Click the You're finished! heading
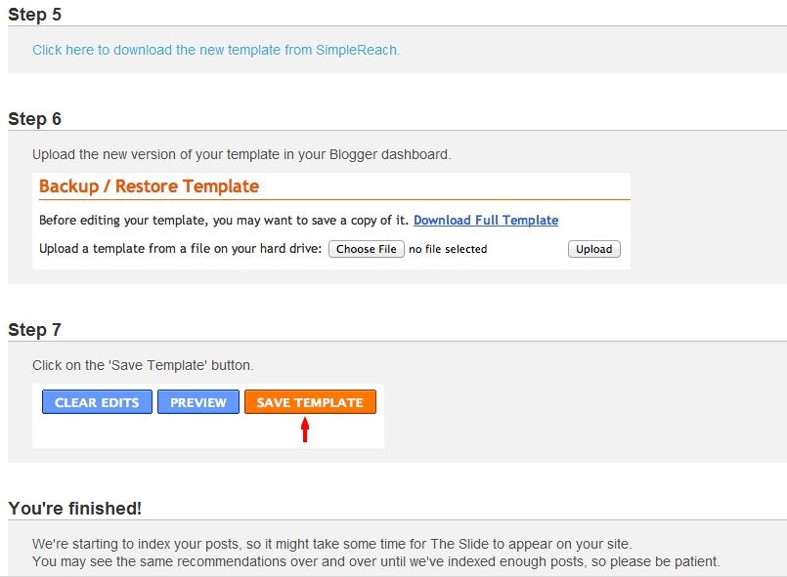Viewport: 787px width, 577px height. (74, 509)
